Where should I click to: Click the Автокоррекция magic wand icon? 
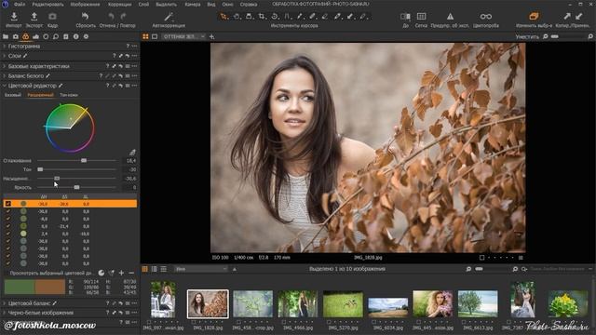click(169, 17)
